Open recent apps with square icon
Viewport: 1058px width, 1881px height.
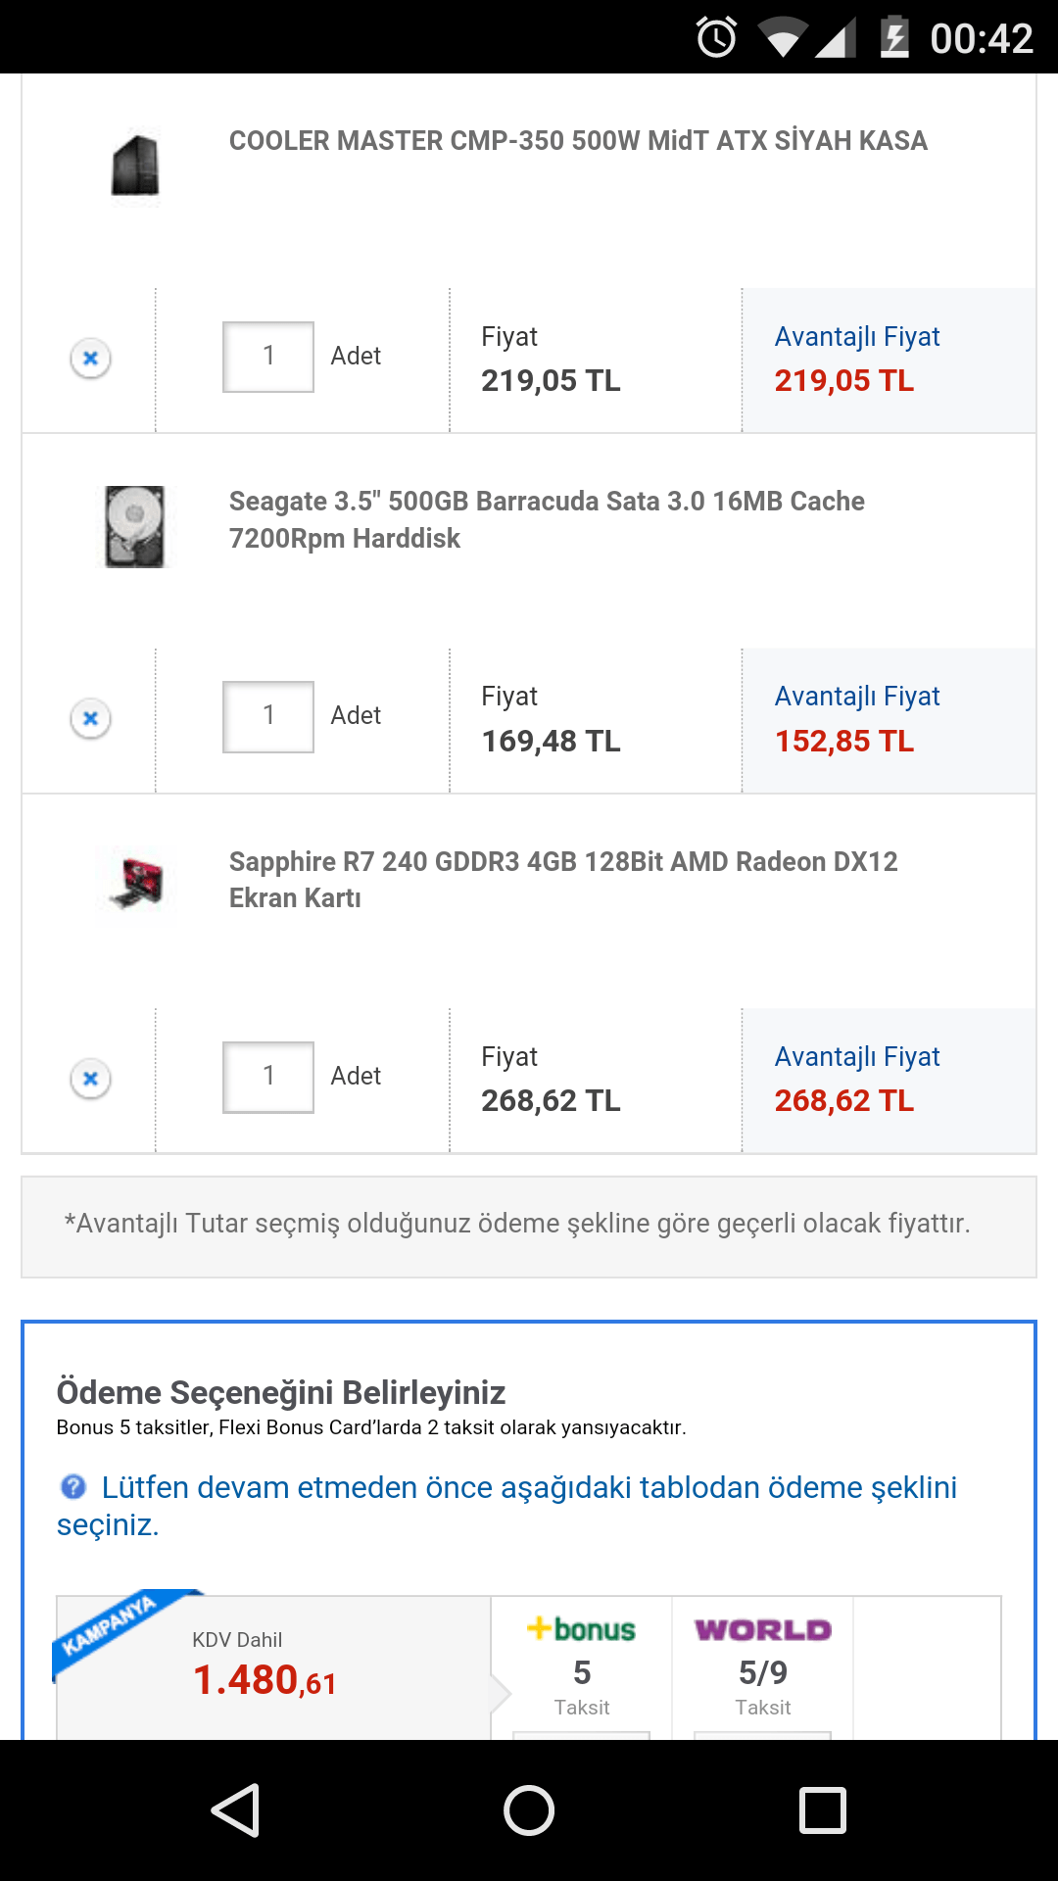point(823,1809)
